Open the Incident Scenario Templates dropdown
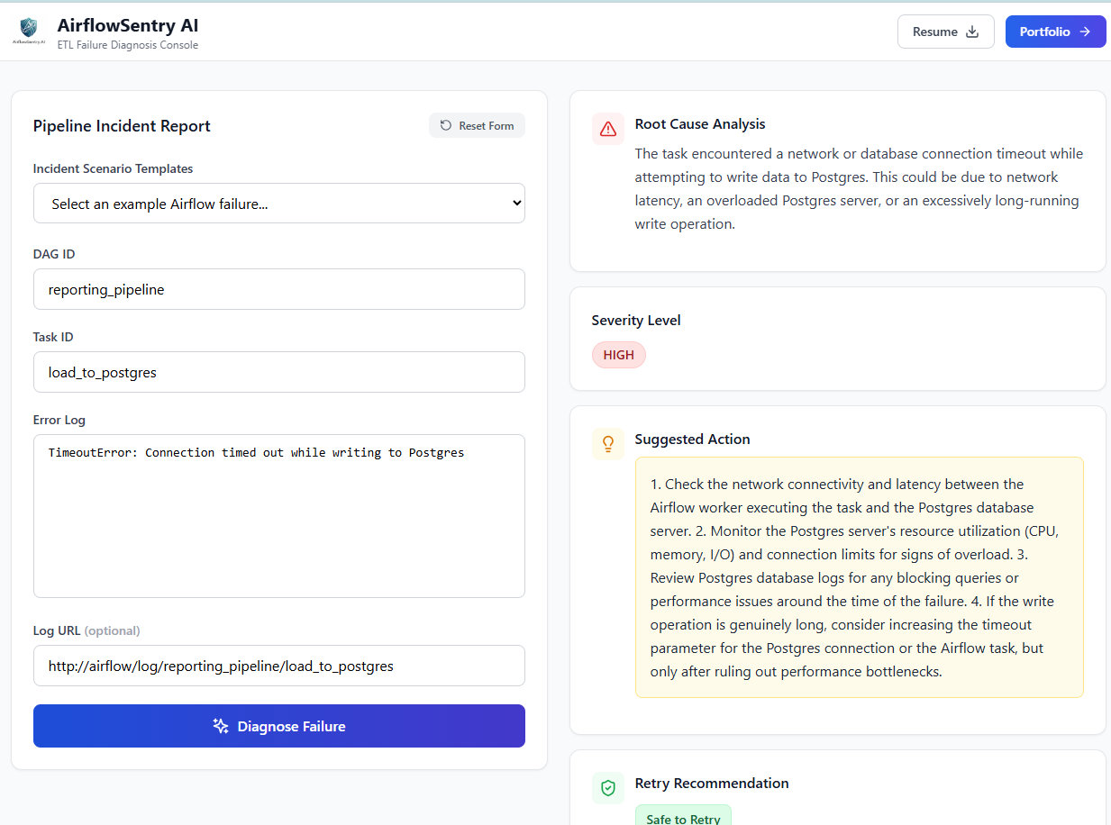1111x825 pixels. (279, 204)
